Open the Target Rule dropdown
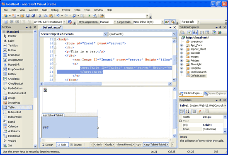 163,22
